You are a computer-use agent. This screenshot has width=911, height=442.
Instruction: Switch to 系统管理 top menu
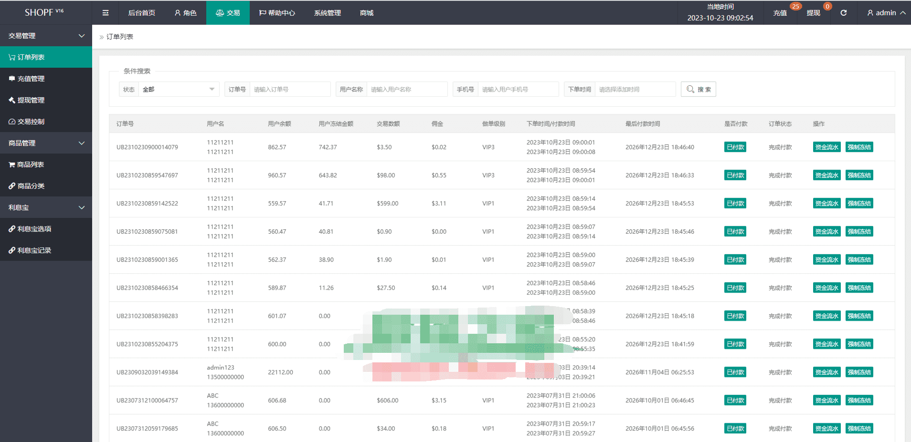[x=327, y=13]
